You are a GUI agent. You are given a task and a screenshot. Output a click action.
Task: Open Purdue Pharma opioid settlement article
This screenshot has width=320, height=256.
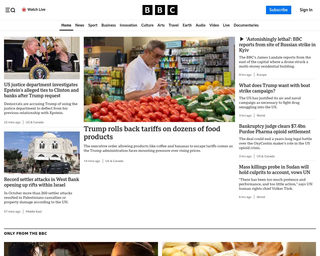(x=275, y=129)
